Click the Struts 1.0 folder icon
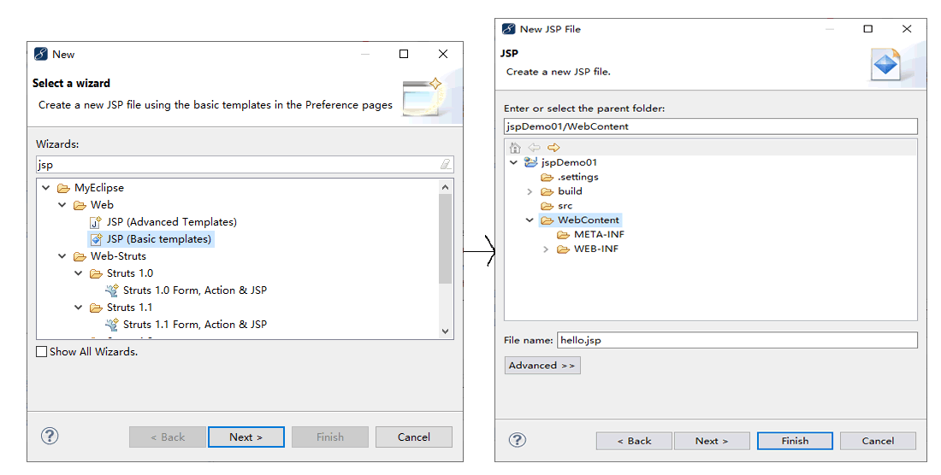This screenshot has height=475, width=941. tap(96, 273)
